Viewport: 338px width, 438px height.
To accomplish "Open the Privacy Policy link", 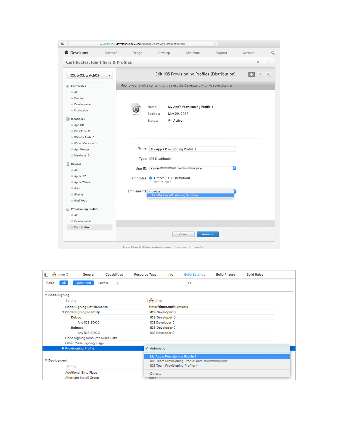I will click(x=199, y=247).
